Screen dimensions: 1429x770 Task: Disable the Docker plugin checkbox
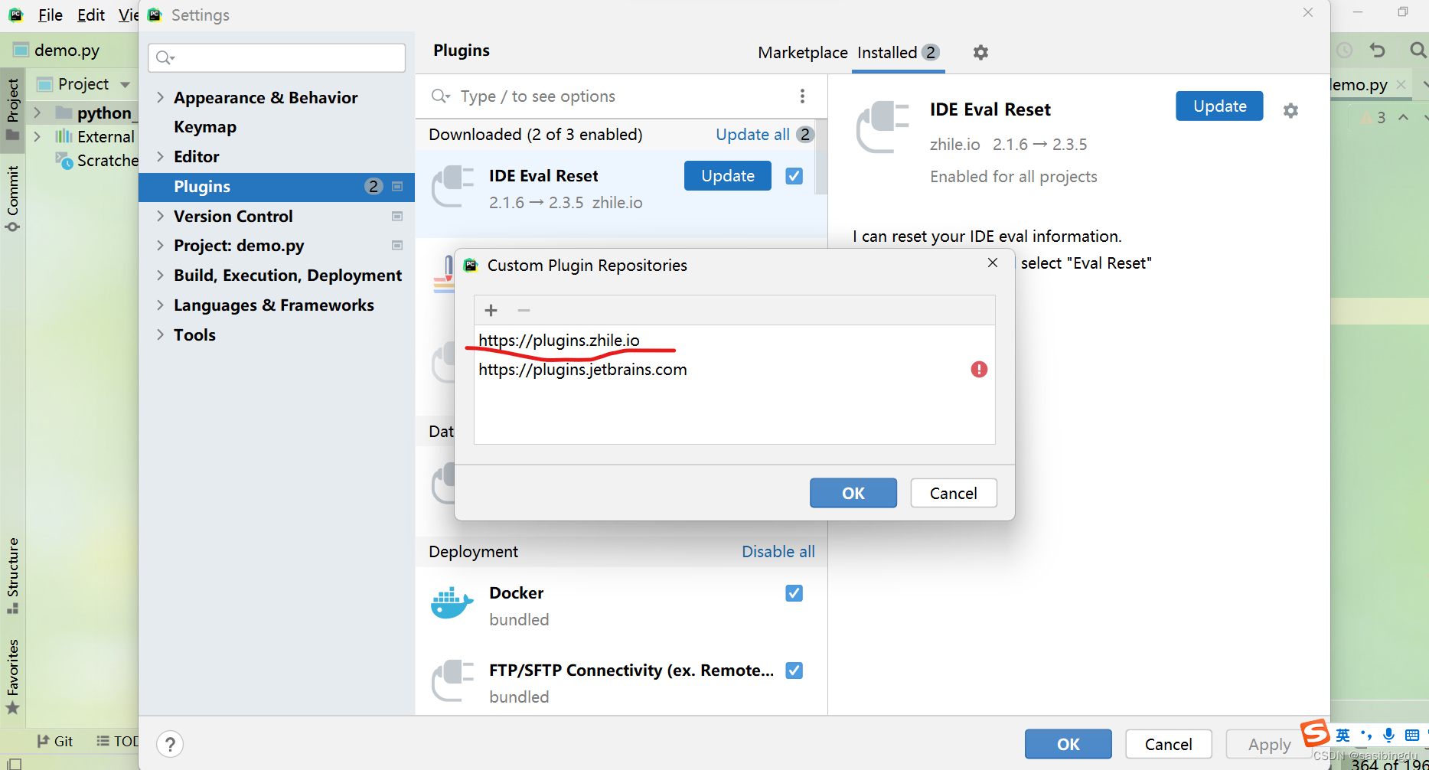[x=794, y=593]
